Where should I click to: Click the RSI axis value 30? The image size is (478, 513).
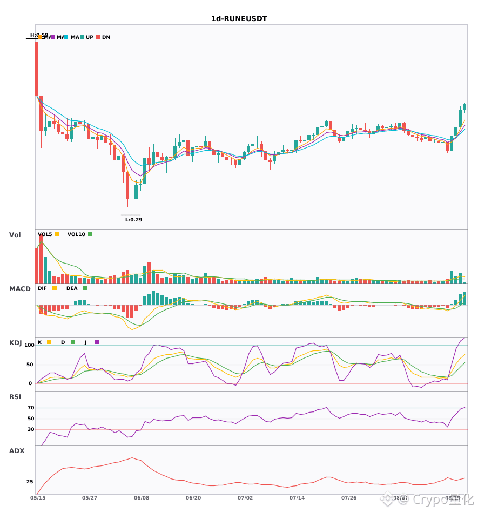(x=31, y=429)
